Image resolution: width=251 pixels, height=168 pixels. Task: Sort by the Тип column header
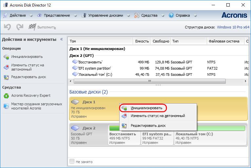point(189,41)
